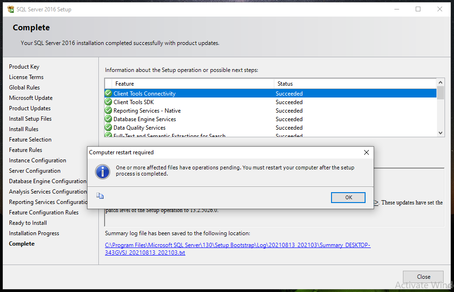Click the blue information icon in the dialog
Screen dimensions: 454x292
103,172
